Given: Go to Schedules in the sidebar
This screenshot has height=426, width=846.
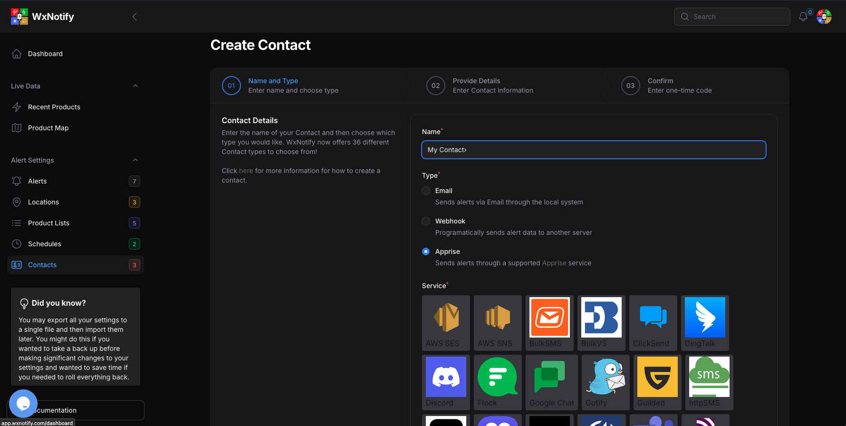Looking at the screenshot, I should tap(45, 244).
